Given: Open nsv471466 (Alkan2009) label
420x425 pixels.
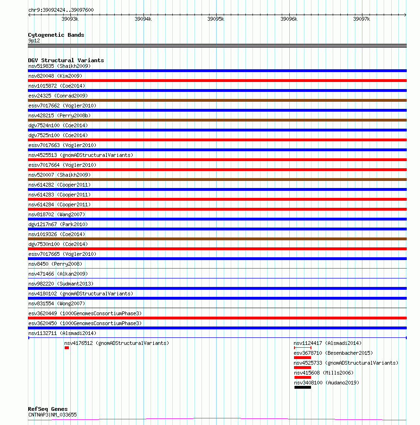Looking at the screenshot, I should click(x=58, y=274).
